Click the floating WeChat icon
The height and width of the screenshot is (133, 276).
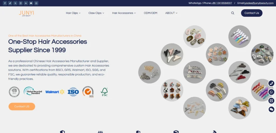click(x=271, y=109)
